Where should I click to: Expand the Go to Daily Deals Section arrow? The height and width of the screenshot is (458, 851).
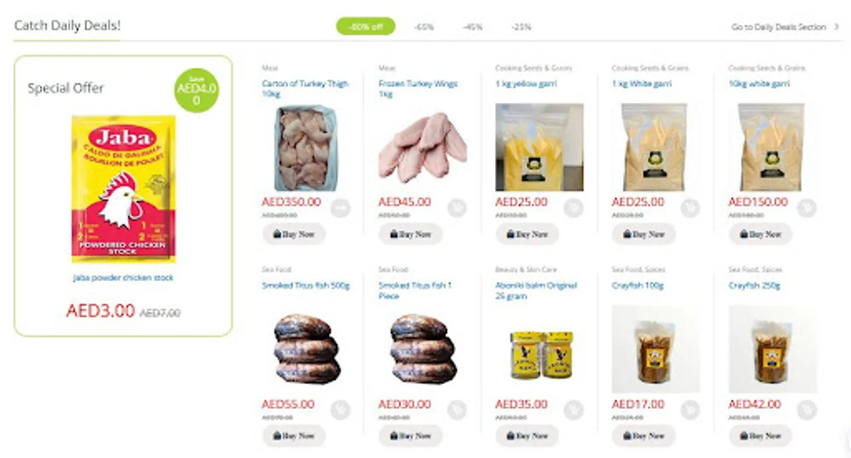(836, 26)
